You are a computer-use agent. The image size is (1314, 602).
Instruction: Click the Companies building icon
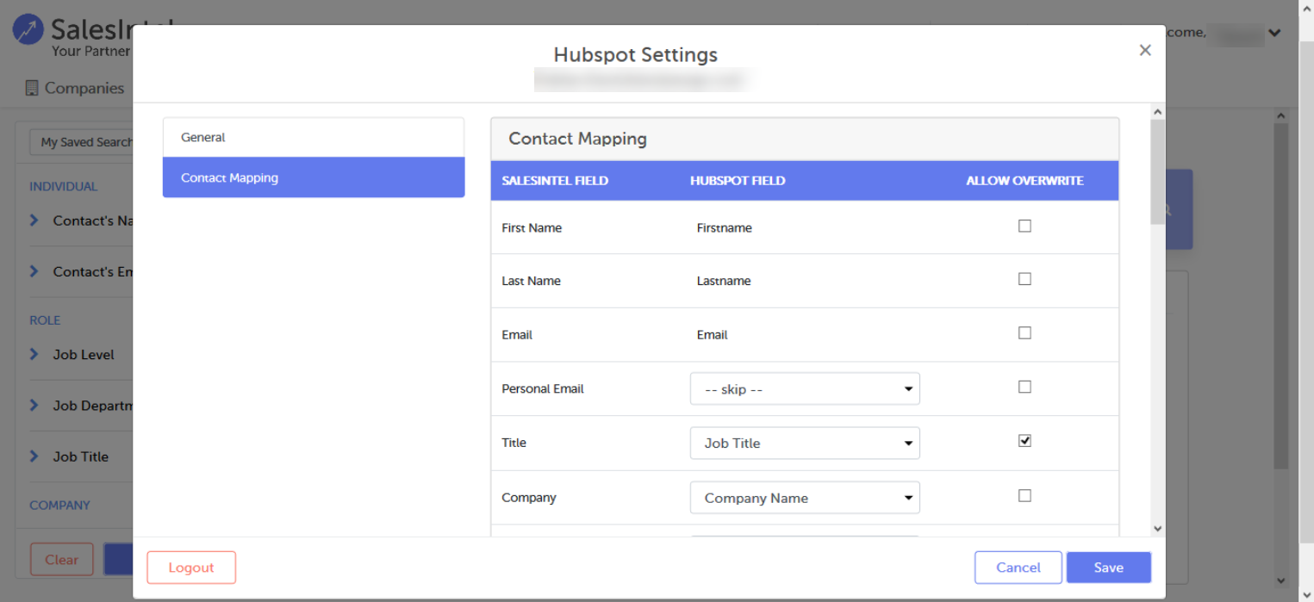(x=32, y=88)
